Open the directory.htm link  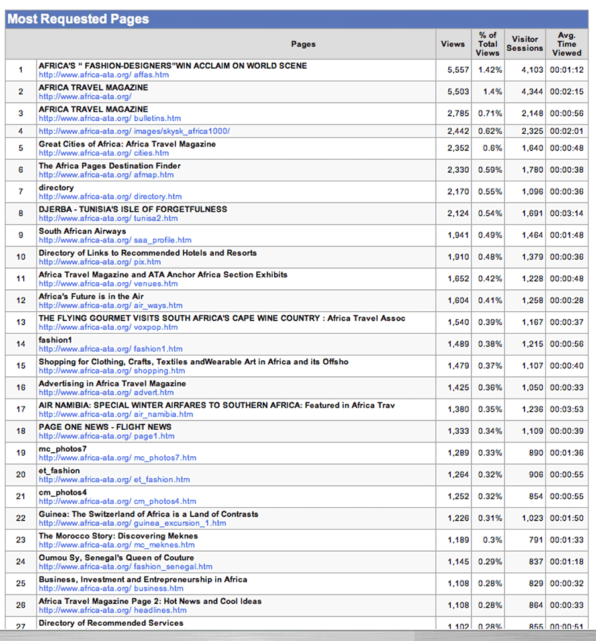[111, 197]
